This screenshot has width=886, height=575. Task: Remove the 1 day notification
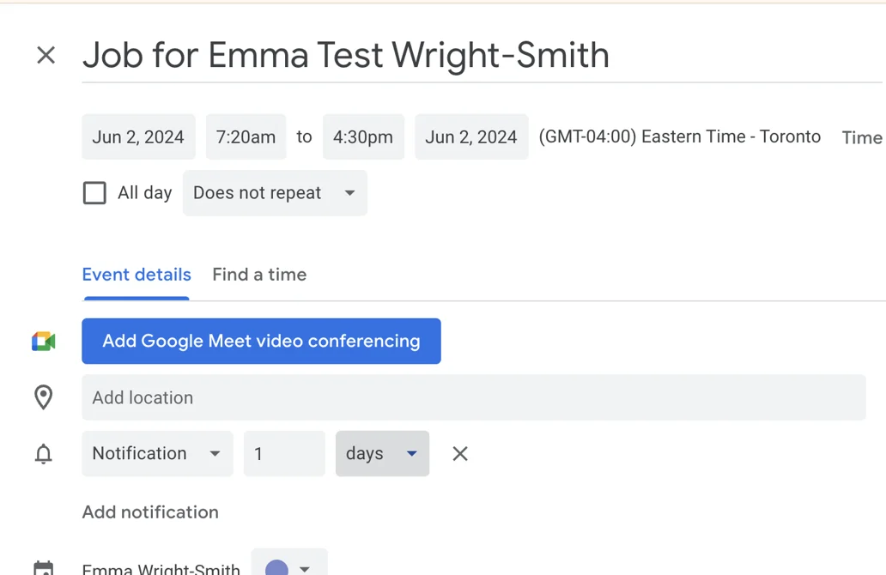[x=460, y=454]
